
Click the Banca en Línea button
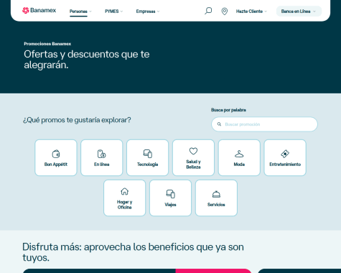(299, 11)
